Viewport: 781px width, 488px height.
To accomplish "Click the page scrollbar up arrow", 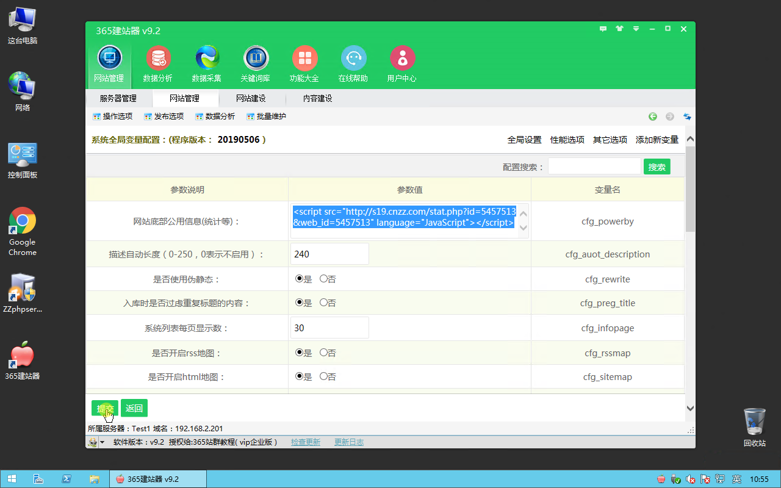I will click(x=690, y=139).
